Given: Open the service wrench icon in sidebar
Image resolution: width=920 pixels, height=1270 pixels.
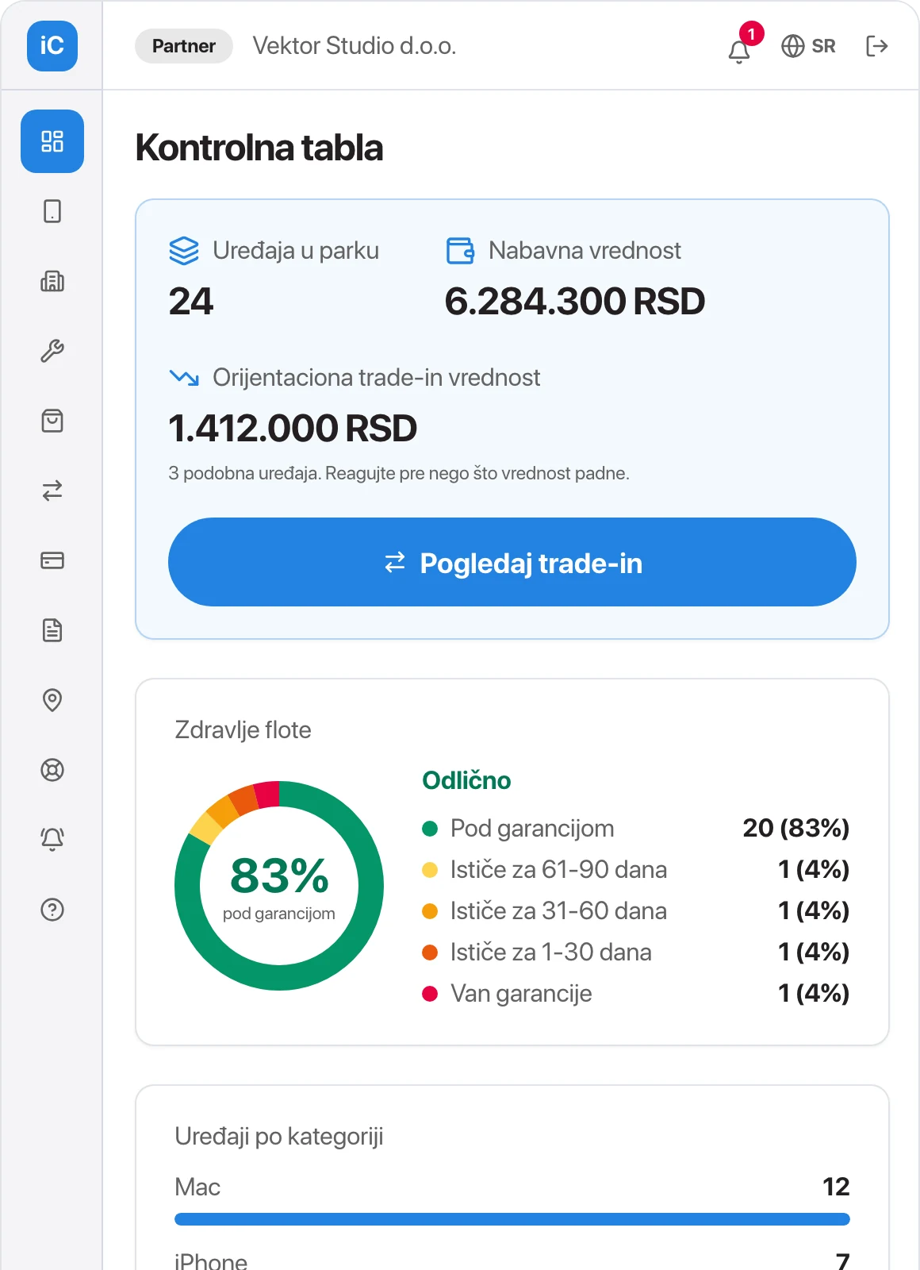Looking at the screenshot, I should coord(52,351).
